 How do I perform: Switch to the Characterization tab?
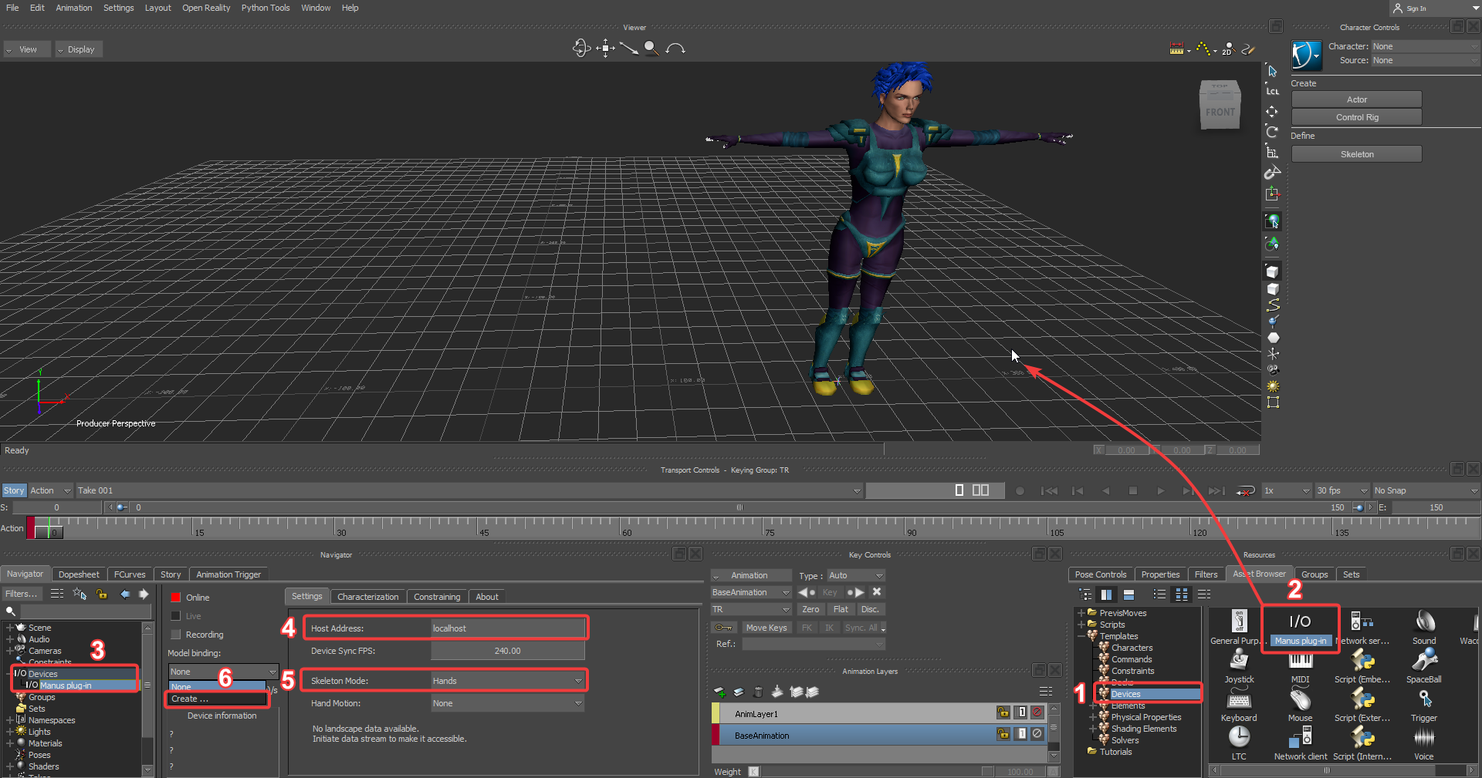click(x=367, y=597)
